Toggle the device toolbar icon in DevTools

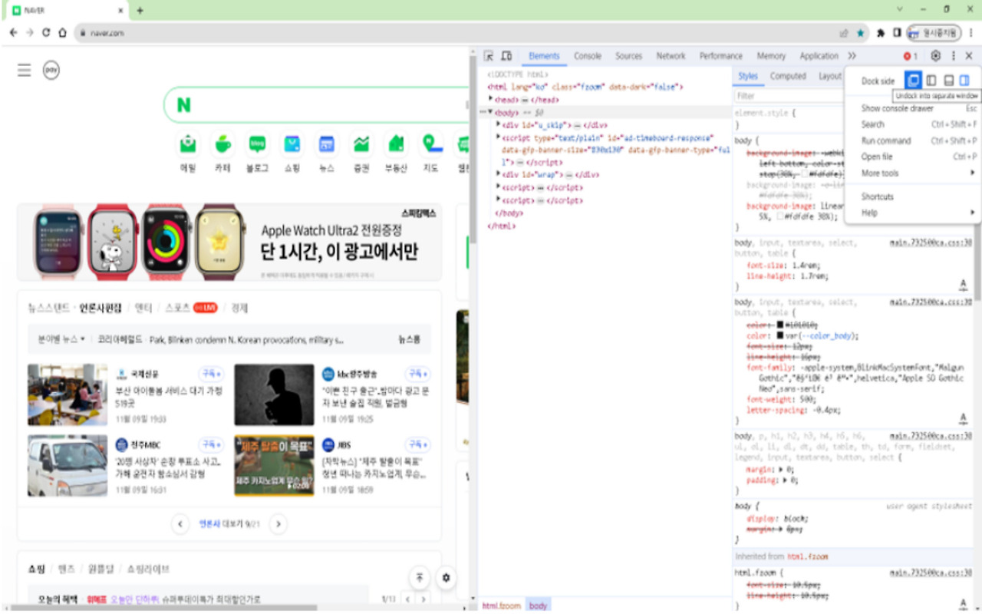click(x=506, y=56)
